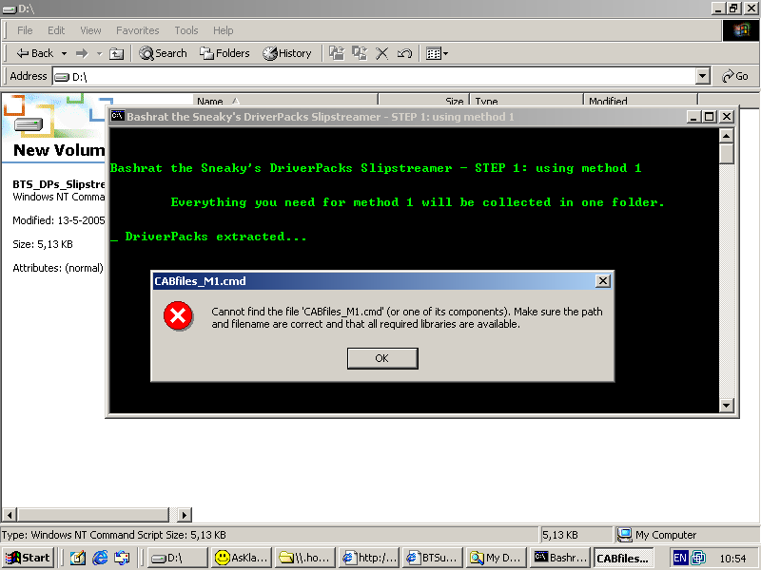
Task: Click the system clock showing 10:54
Action: click(732, 559)
